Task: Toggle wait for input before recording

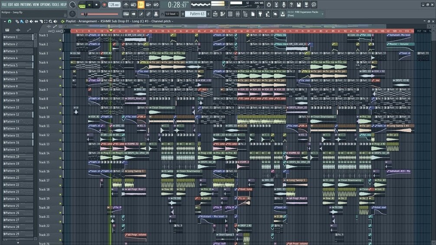Action: (134, 5)
